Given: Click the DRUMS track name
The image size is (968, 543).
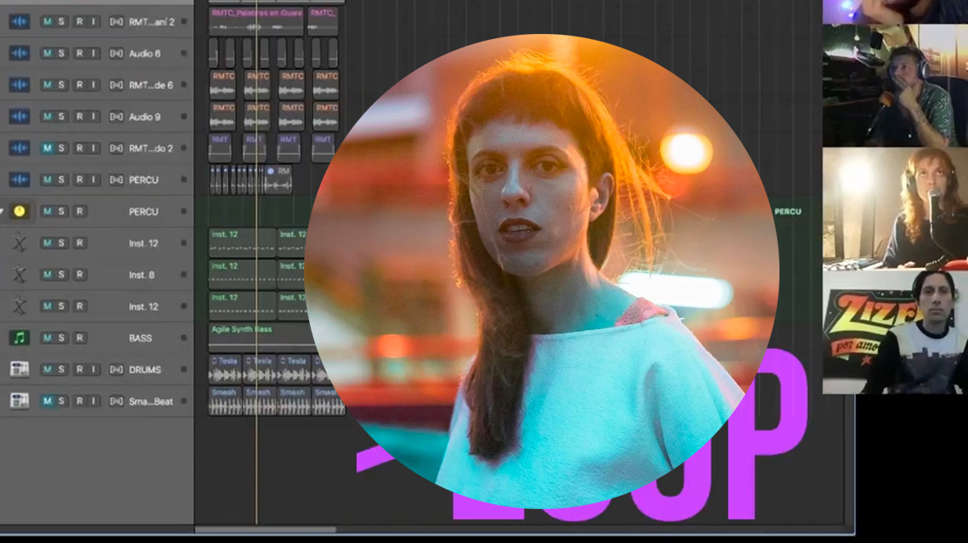Looking at the screenshot, I should point(145,370).
